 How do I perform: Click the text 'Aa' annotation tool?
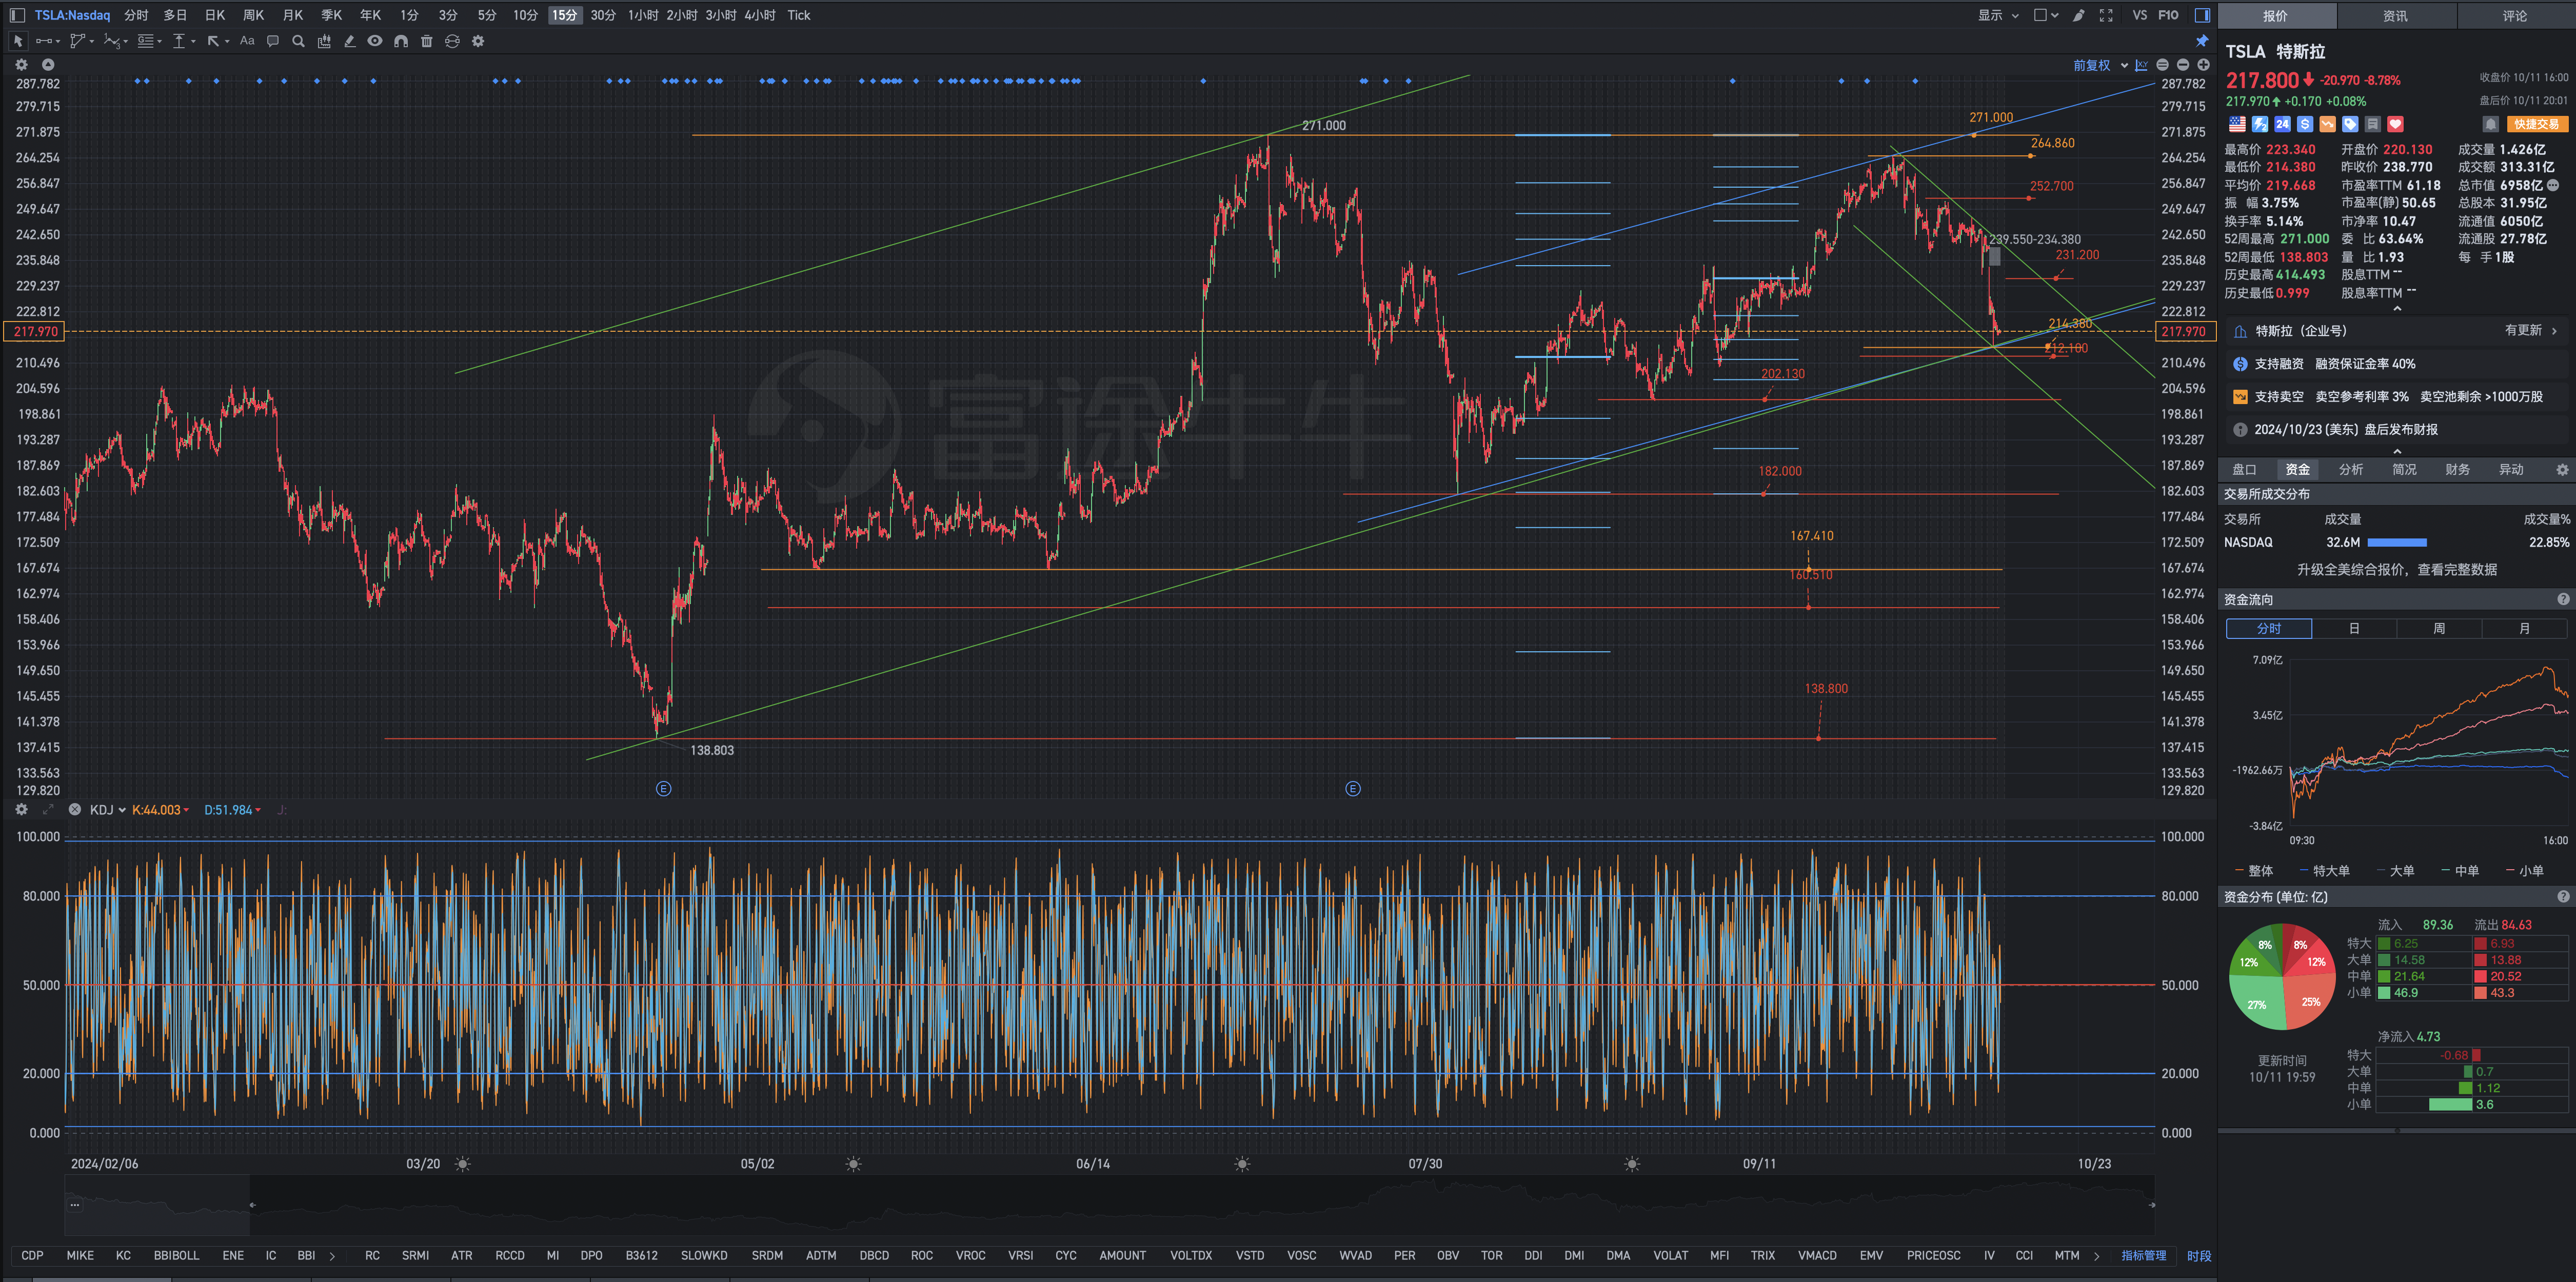pyautogui.click(x=247, y=41)
